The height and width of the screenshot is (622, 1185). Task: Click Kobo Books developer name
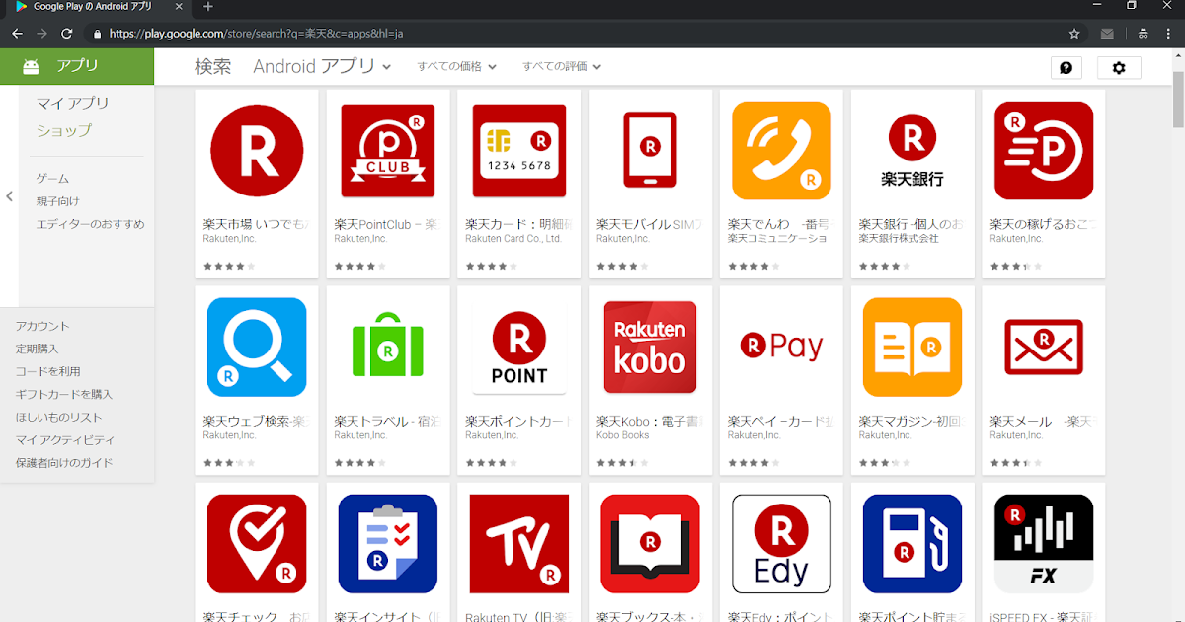click(623, 435)
